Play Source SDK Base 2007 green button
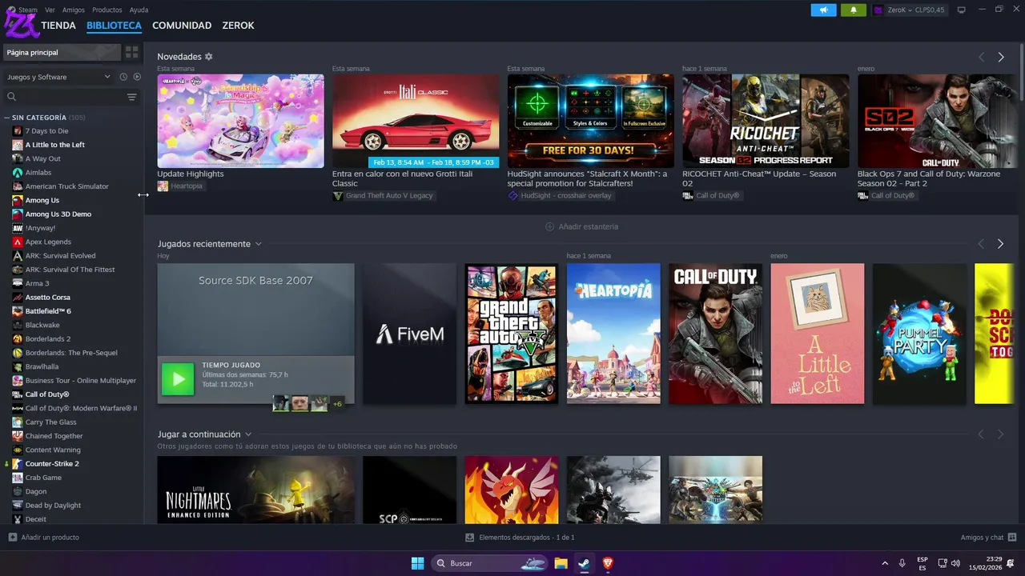The height and width of the screenshot is (576, 1025). (x=178, y=379)
